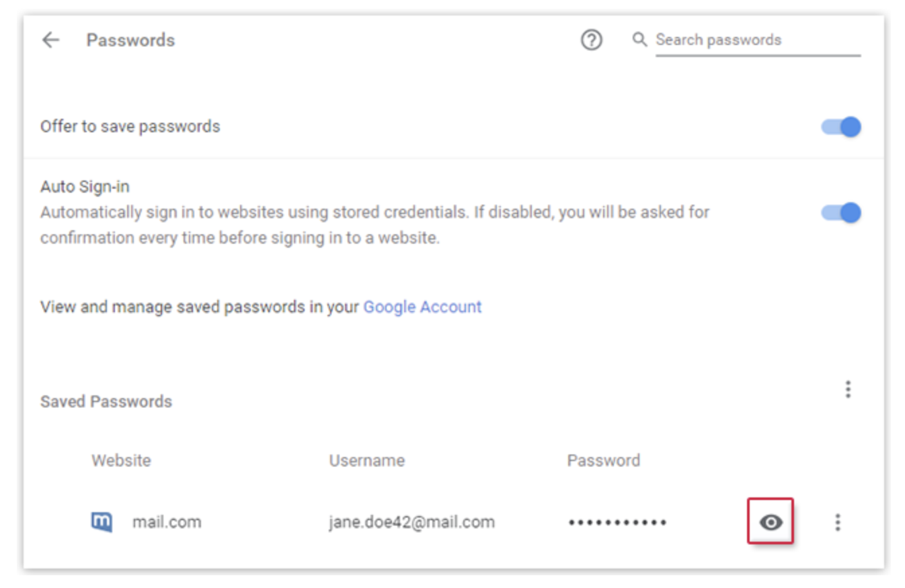Click the Username column header

pos(366,460)
